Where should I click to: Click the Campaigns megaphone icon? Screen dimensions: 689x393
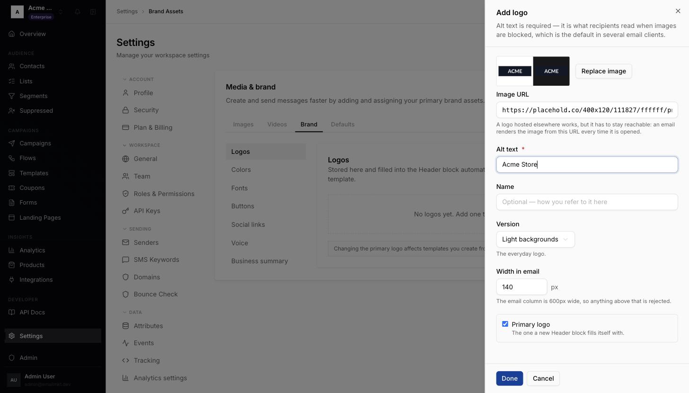(12, 143)
